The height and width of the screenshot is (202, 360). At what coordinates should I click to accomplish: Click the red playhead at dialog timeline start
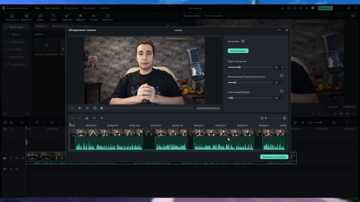70,125
